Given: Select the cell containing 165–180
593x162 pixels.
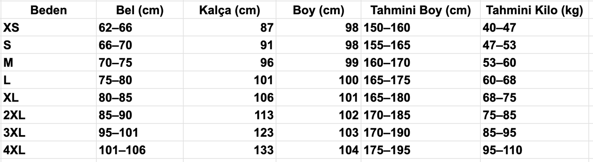Looking at the screenshot, I should 421,97.
